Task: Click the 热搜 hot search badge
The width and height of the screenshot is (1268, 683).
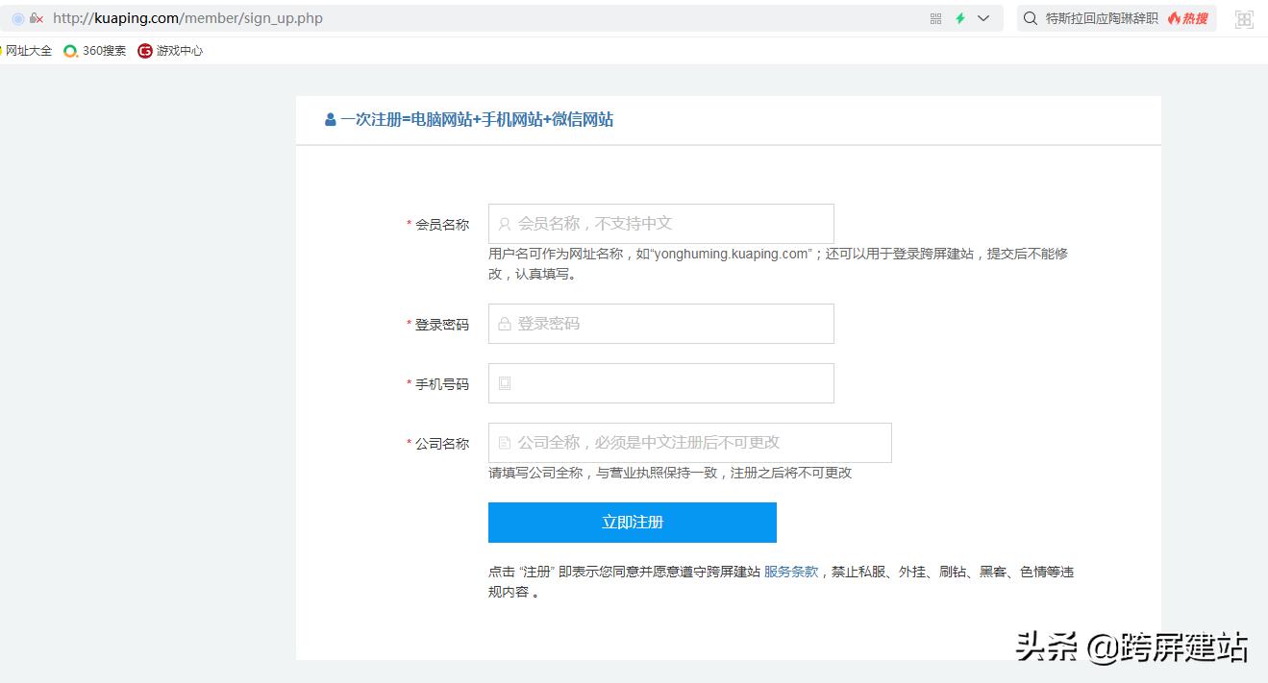Action: tap(1187, 18)
